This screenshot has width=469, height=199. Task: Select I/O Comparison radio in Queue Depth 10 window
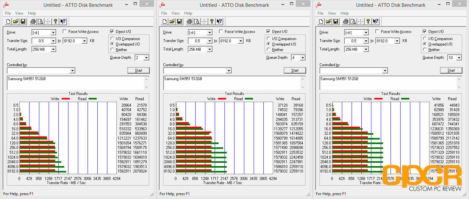point(425,39)
